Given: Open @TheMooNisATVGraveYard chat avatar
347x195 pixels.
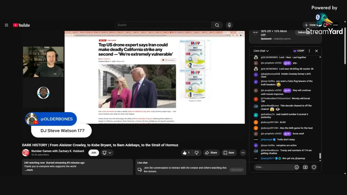Looking at the screenshot, I should 256,99.
